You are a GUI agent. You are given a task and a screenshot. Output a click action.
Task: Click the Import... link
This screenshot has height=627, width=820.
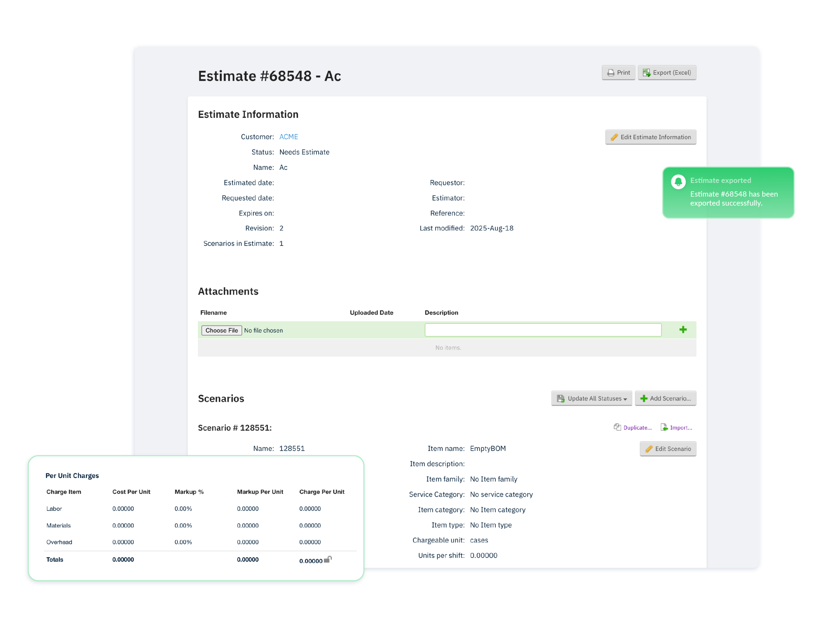681,428
